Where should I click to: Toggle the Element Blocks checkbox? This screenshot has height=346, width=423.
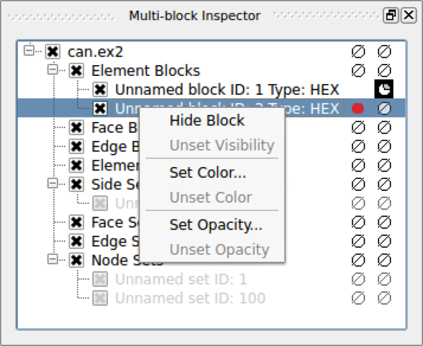[x=76, y=71]
